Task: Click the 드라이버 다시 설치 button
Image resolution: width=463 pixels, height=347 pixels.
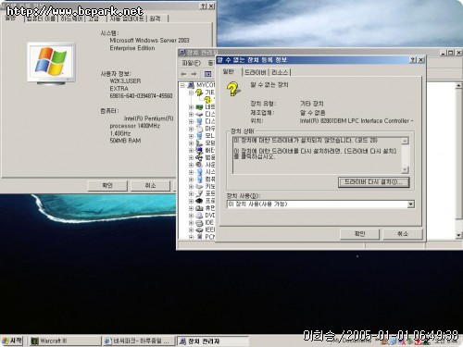Action: click(373, 182)
